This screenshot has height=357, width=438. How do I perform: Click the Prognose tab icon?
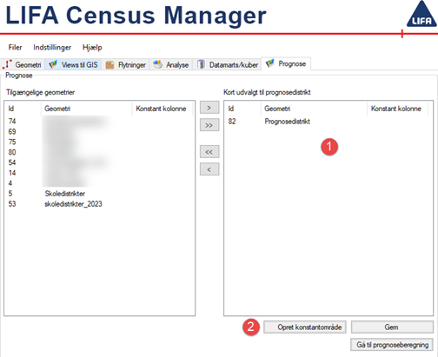click(270, 63)
